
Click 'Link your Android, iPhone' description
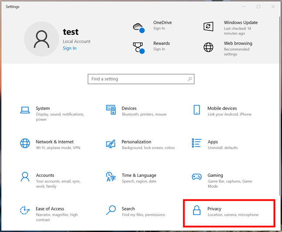click(x=229, y=114)
